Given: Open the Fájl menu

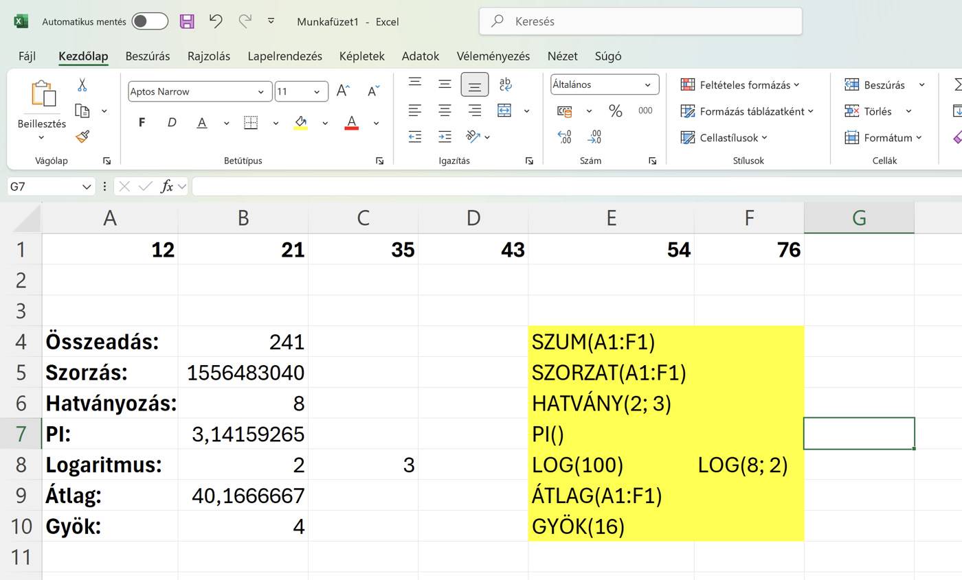Looking at the screenshot, I should point(27,56).
